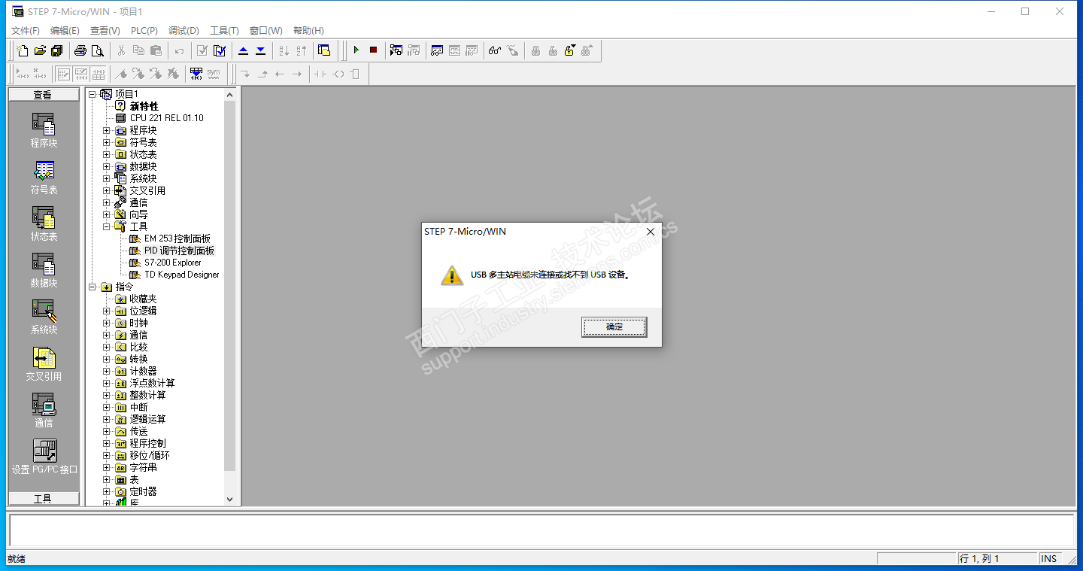Create a new project with the New icon
Screen dimensions: 1083x571
click(23, 50)
